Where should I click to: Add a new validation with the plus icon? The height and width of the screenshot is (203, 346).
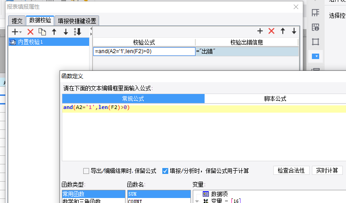(x=15, y=32)
